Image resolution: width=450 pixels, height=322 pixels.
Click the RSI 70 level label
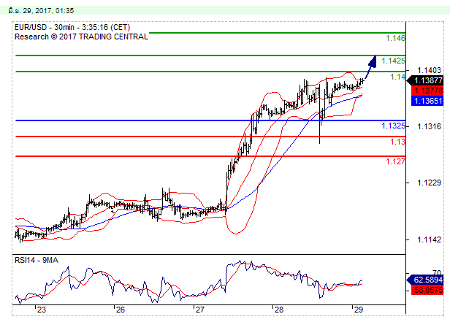437,272
